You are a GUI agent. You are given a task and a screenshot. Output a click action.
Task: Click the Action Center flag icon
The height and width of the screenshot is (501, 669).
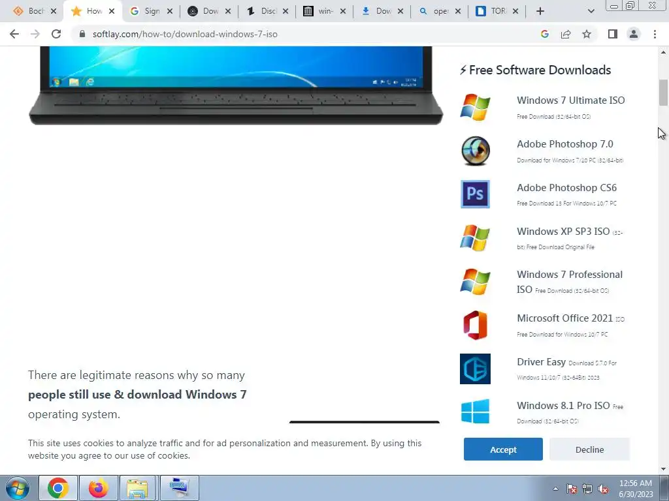[x=572, y=489]
